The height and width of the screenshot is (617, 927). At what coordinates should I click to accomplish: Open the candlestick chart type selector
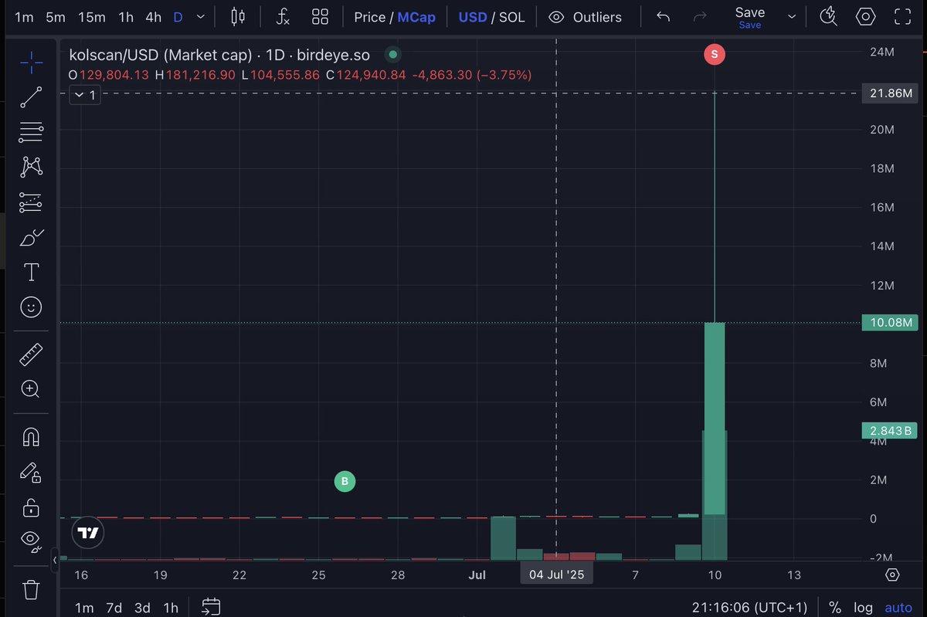238,16
